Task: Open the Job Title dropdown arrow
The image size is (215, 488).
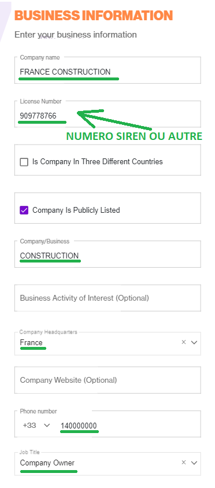Action: click(194, 463)
